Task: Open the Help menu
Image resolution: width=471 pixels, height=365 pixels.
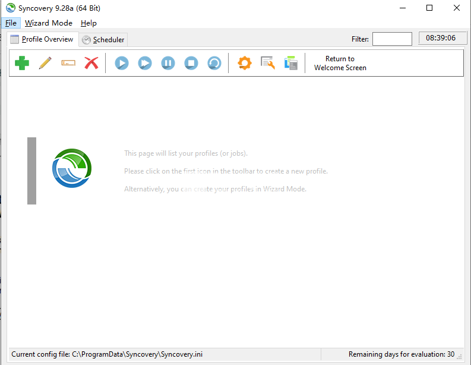Action: (88, 23)
